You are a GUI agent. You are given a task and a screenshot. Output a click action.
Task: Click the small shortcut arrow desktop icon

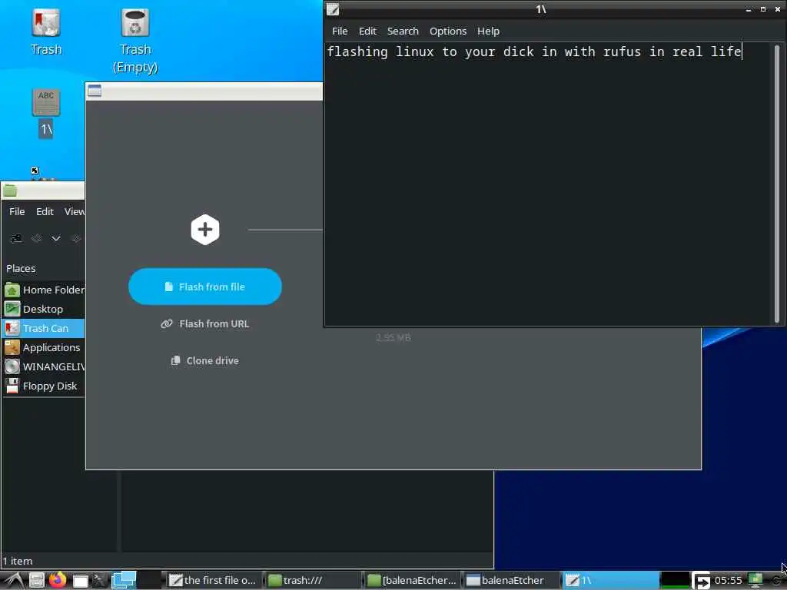(35, 171)
